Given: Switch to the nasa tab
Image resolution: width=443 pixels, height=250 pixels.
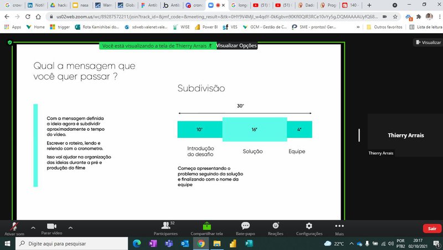Looking at the screenshot, I should click(x=81, y=5).
